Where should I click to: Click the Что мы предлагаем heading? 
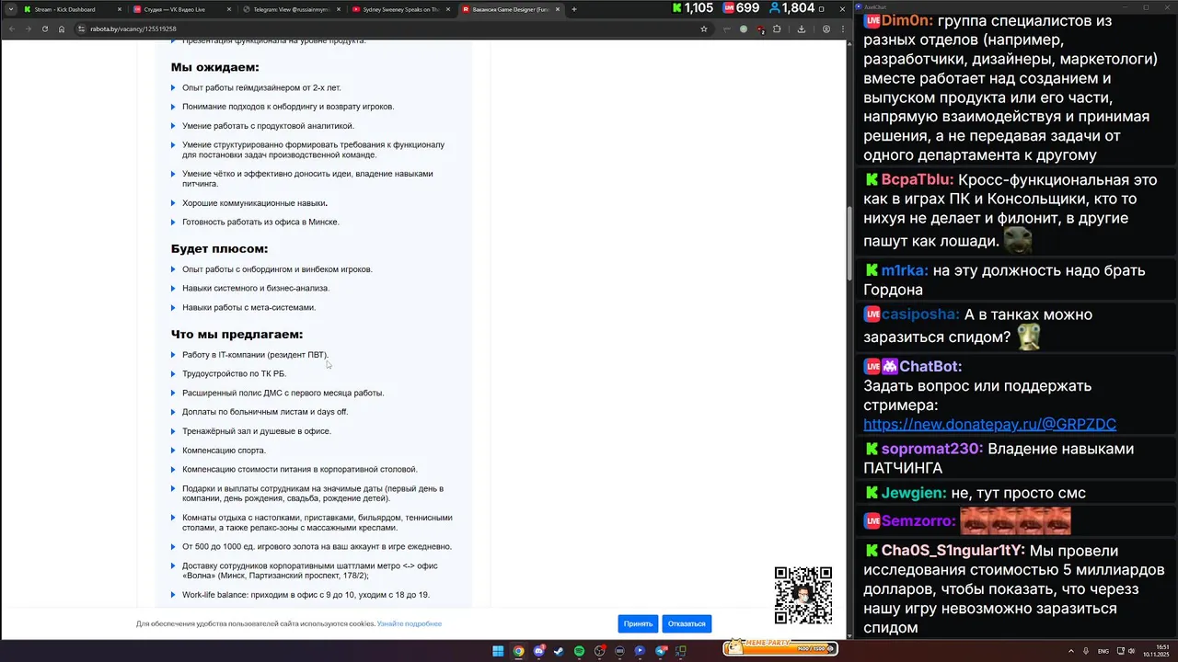[237, 334]
